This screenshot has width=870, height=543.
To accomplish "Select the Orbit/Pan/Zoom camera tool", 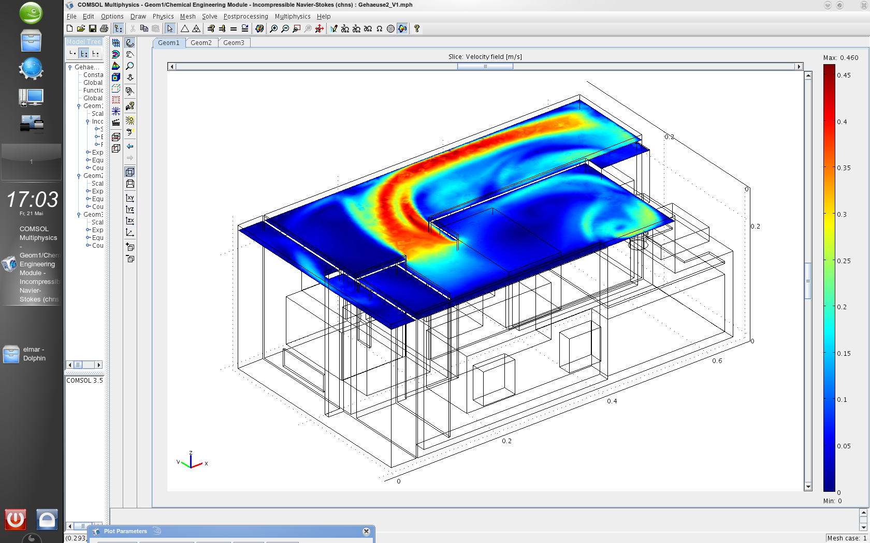I will pos(130,43).
